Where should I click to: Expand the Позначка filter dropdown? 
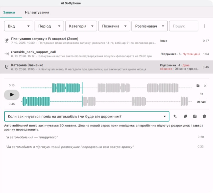114,26
